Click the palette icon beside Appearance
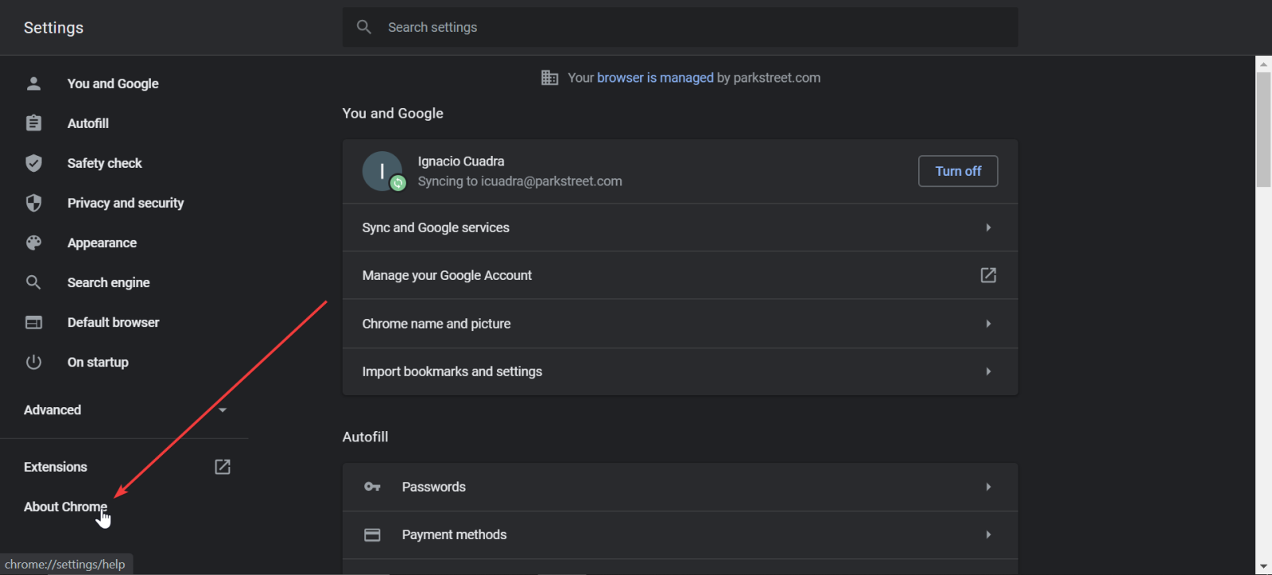The width and height of the screenshot is (1272, 575). [x=33, y=243]
